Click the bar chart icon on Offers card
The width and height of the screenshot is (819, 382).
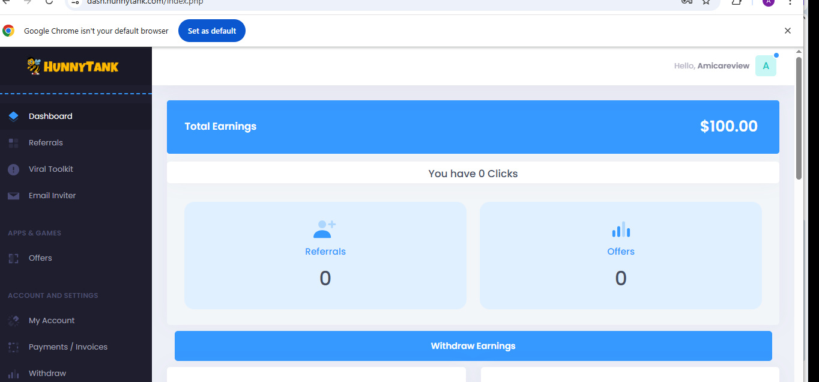point(621,229)
